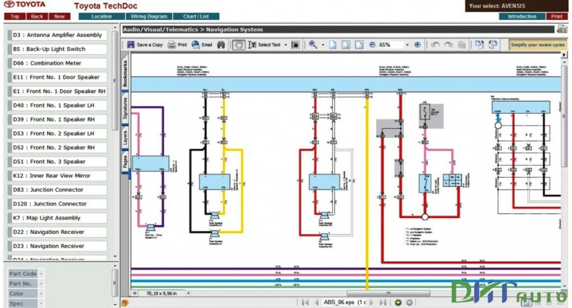Click the New button
Screen dimensions: 572x308
tap(59, 16)
